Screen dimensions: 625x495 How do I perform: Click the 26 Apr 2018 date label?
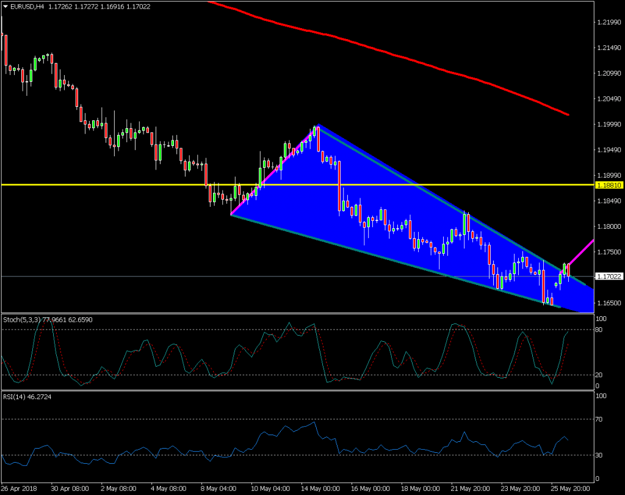pyautogui.click(x=19, y=488)
